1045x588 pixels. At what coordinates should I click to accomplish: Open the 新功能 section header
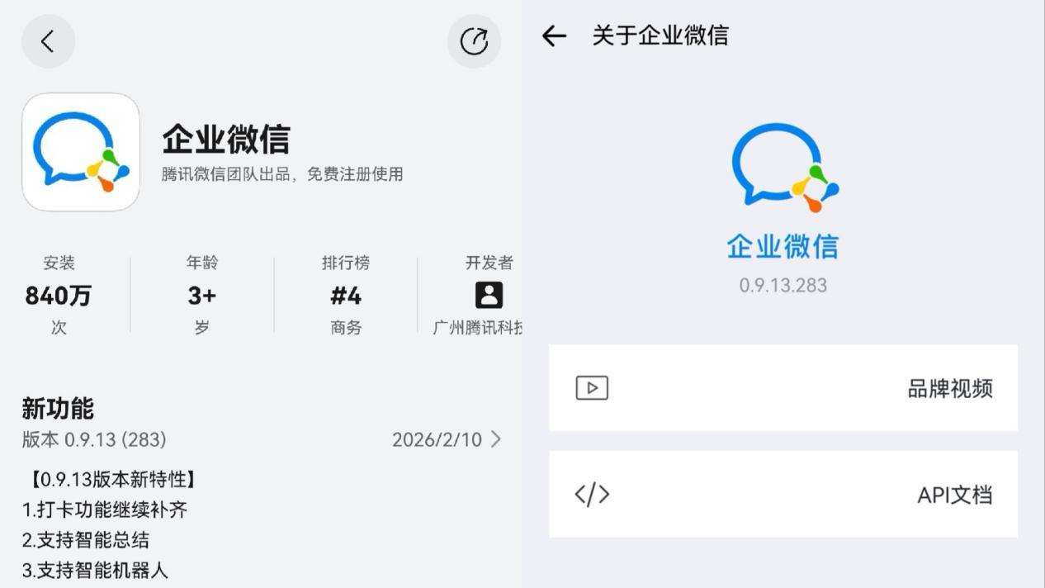[58, 407]
